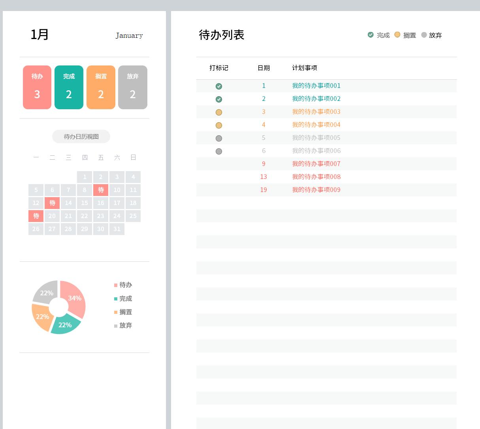
Task: Open the 待办日历视图 button
Action: [81, 136]
